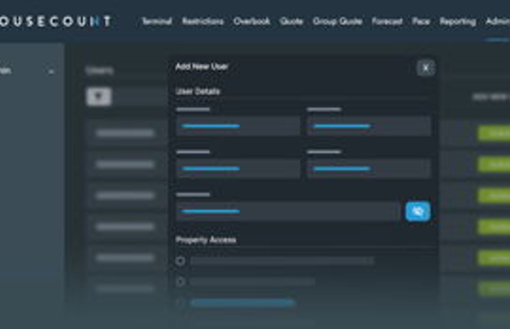Close the Add New User dialog

click(x=426, y=68)
